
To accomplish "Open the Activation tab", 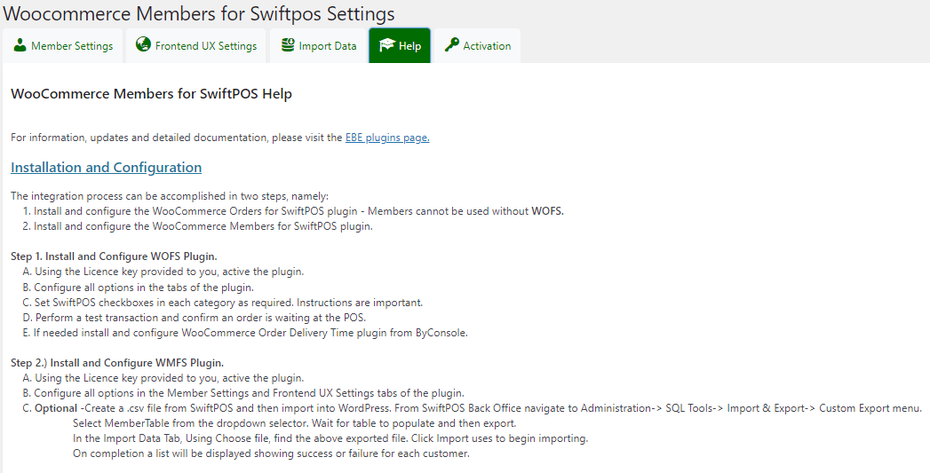I will 478,45.
